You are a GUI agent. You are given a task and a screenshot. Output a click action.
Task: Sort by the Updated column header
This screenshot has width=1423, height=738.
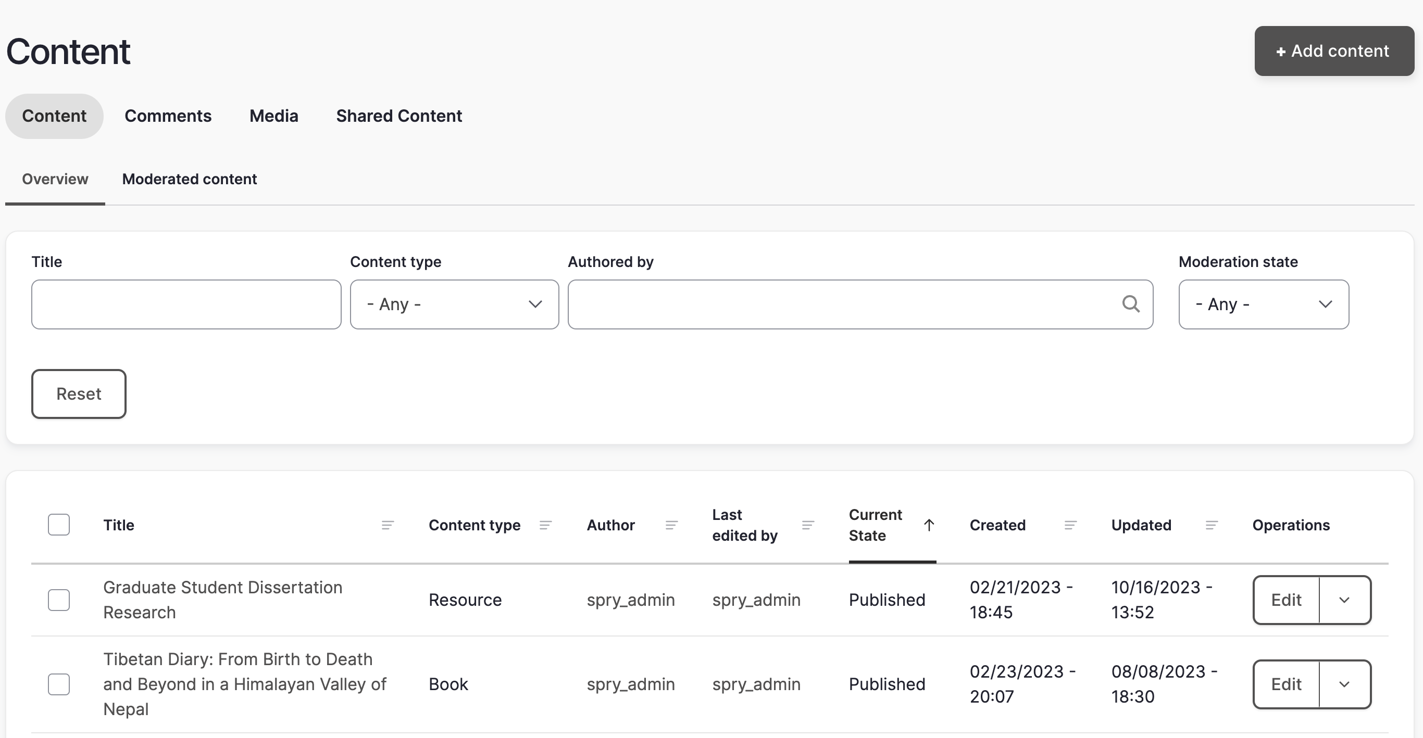coord(1141,525)
